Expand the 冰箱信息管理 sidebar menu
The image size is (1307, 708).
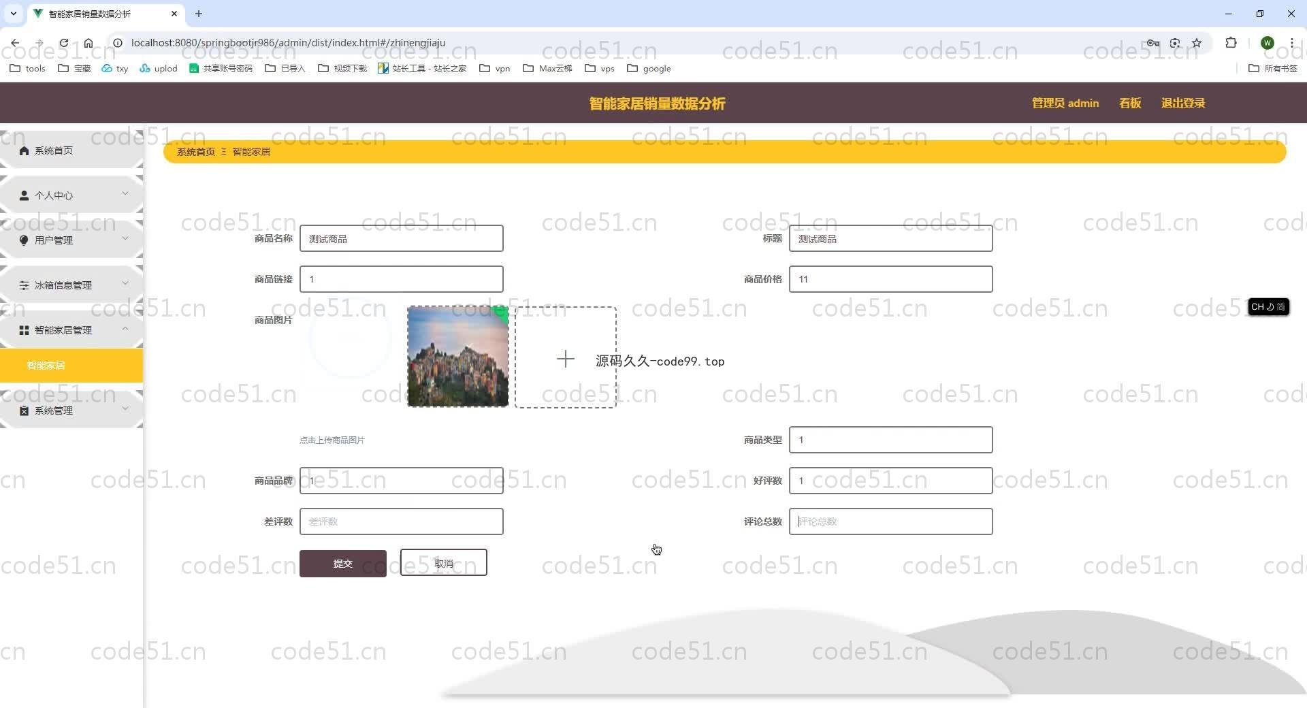pyautogui.click(x=71, y=285)
